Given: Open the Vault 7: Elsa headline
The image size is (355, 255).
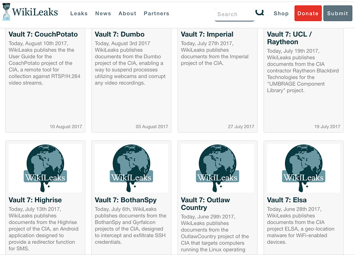Looking at the screenshot, I should [286, 200].
